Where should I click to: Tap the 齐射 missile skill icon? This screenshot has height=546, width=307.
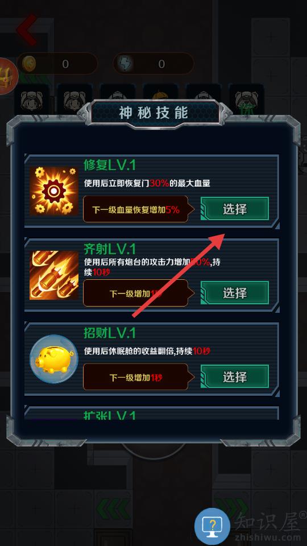click(54, 275)
